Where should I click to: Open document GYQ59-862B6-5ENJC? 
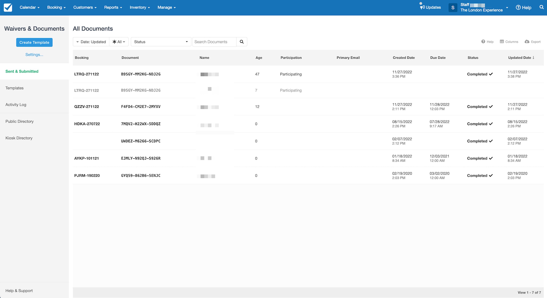click(x=141, y=176)
